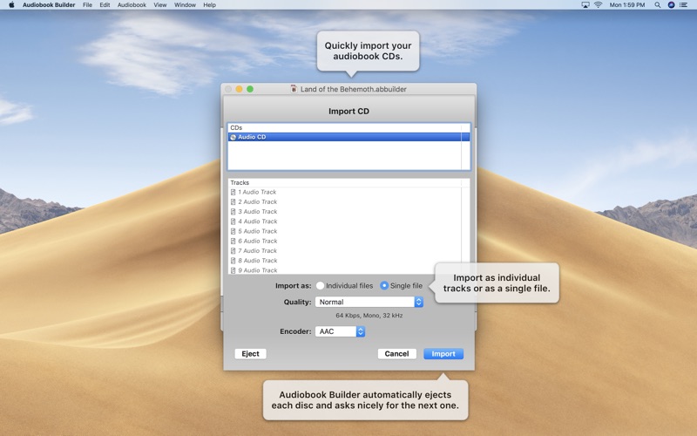Choose Single file radio button
This screenshot has width=697, height=436.
coord(384,286)
